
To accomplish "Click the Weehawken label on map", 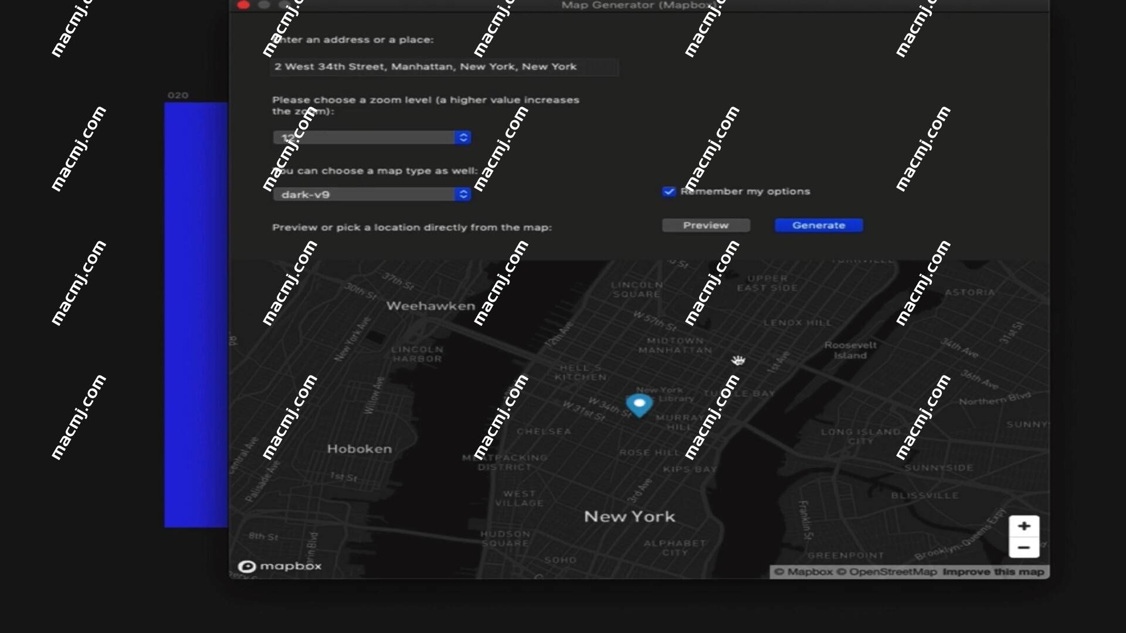I will 431,306.
